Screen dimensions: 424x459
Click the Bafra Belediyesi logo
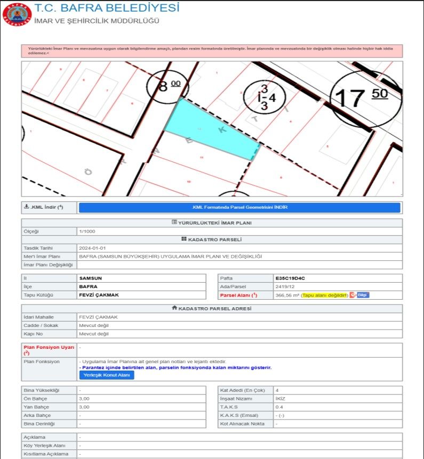pyautogui.click(x=17, y=14)
